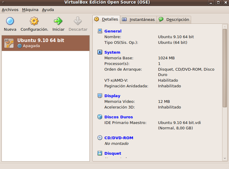Click the 'Nombre:' label
Viewport: 229px width, 169px height.
[x=113, y=37]
